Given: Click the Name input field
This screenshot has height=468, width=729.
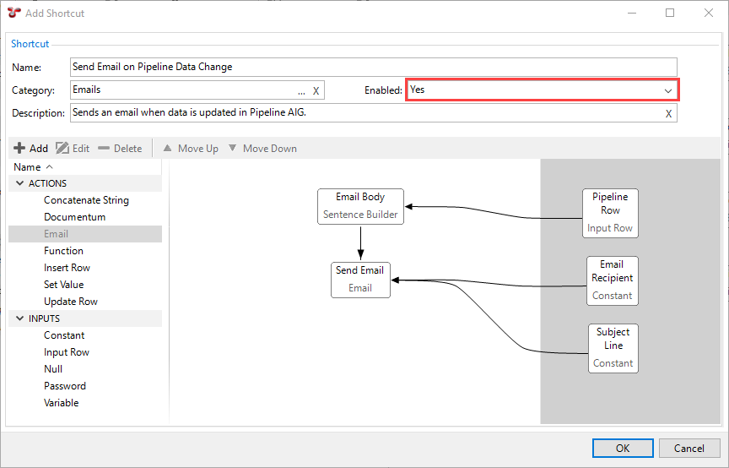Looking at the screenshot, I should [373, 67].
